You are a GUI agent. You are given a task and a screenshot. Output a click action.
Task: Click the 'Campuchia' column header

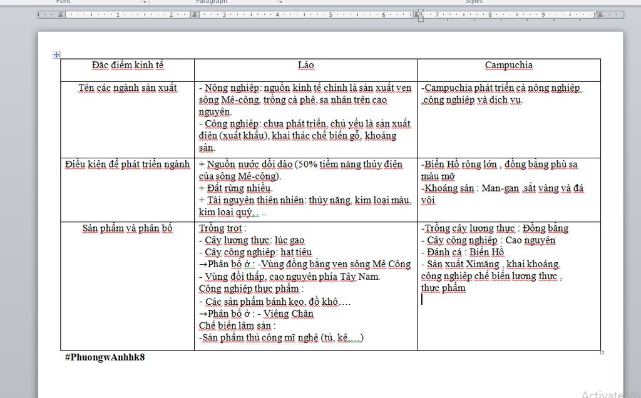click(x=508, y=65)
